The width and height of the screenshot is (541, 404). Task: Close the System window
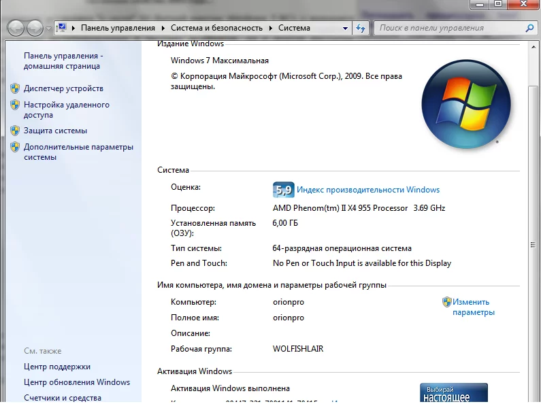tap(523, 4)
